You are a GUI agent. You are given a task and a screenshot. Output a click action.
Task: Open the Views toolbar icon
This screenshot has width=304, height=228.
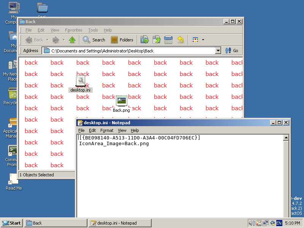(195, 40)
